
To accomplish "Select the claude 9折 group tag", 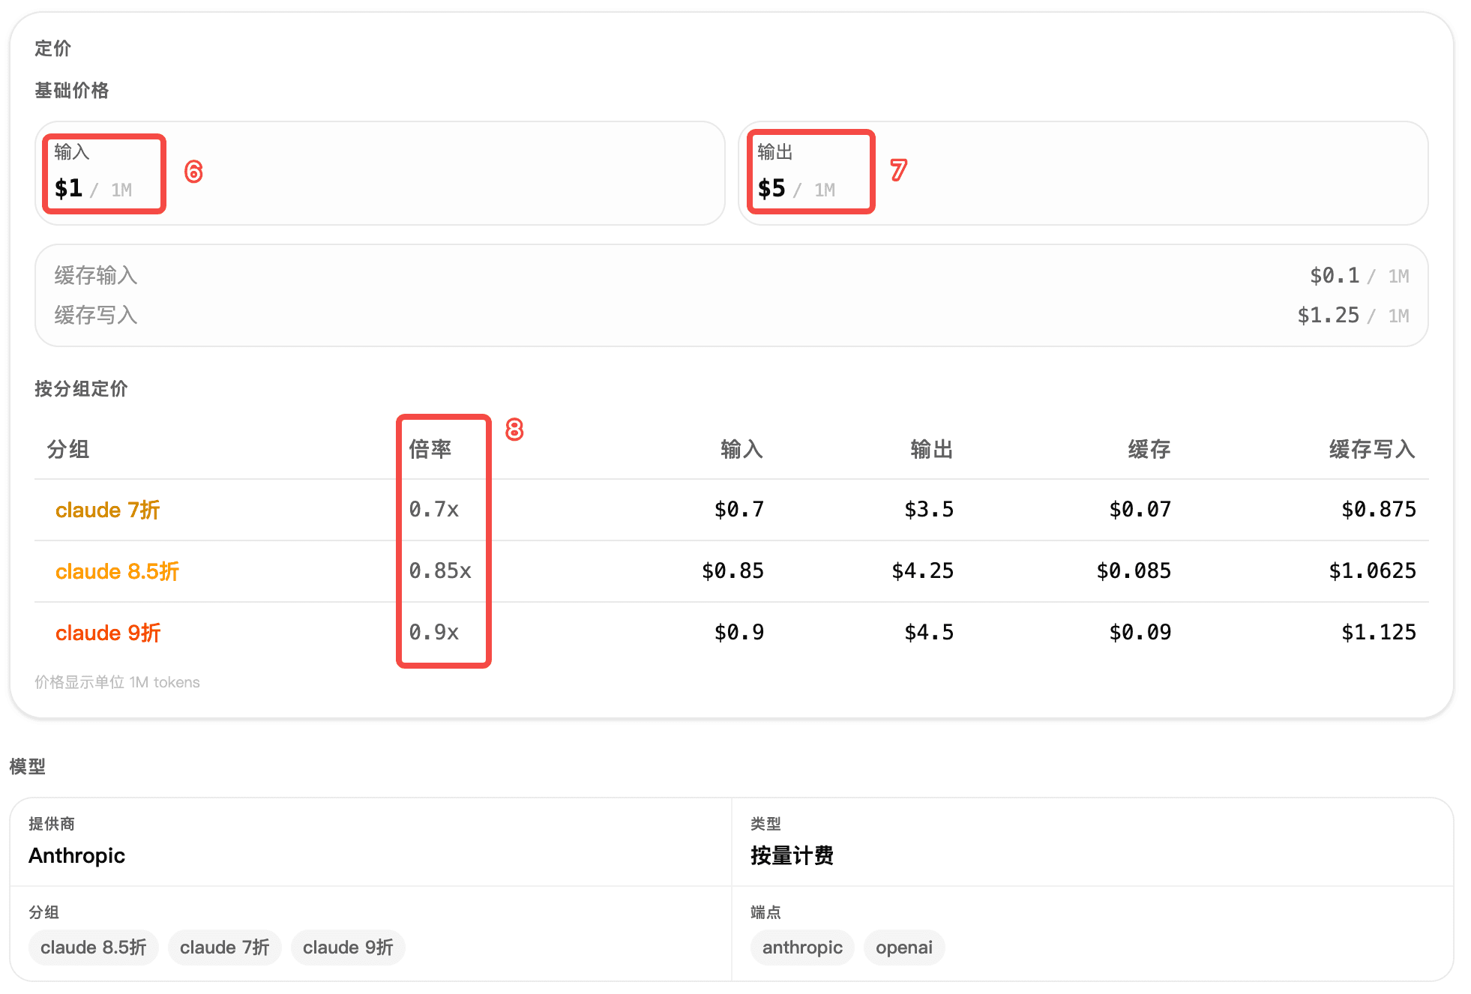I will (x=348, y=948).
